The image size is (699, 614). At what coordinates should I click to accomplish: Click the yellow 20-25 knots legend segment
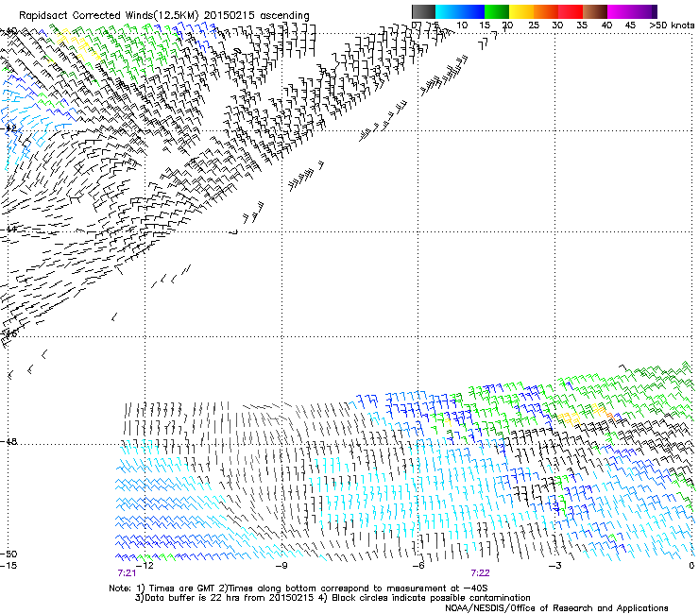click(x=521, y=11)
